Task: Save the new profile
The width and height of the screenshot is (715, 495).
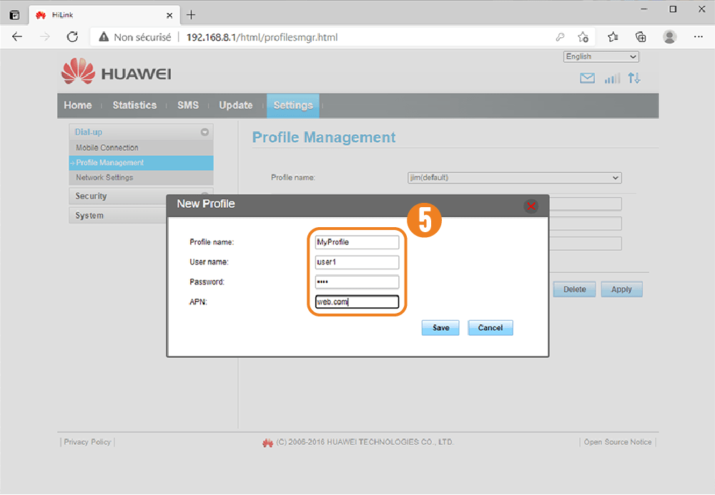Action: point(440,328)
